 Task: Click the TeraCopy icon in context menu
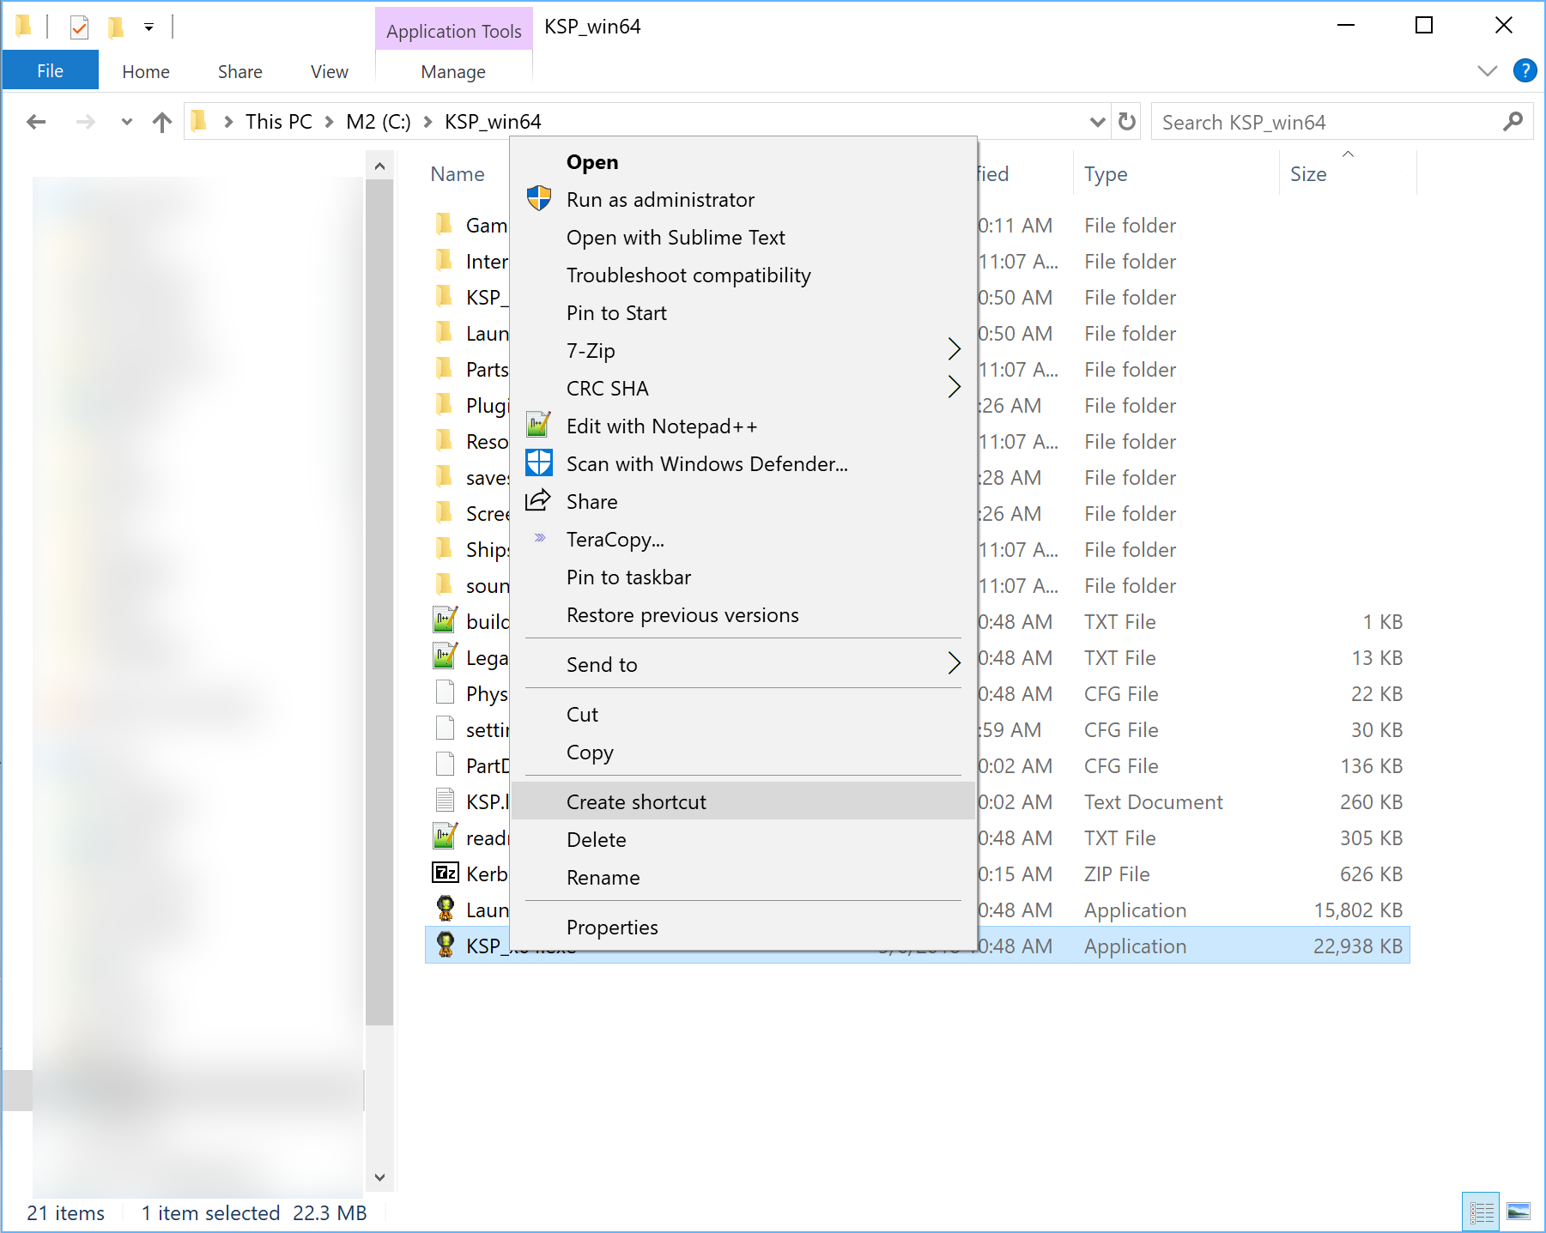tap(540, 538)
